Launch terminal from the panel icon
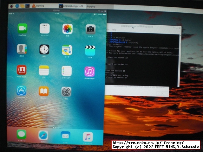203x152 pixels. (x=28, y=6)
